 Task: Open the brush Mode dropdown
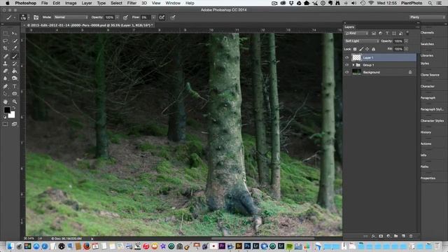[71, 17]
